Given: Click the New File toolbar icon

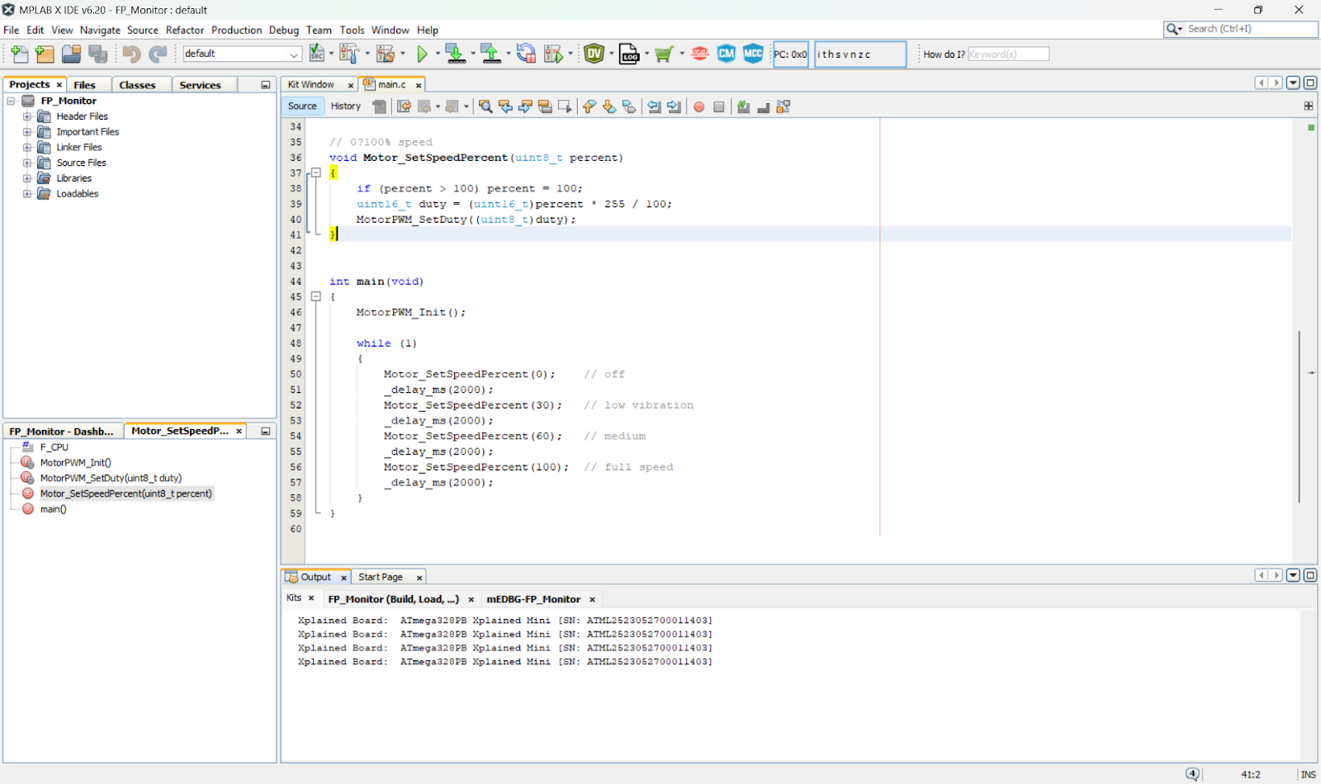Looking at the screenshot, I should [x=19, y=54].
